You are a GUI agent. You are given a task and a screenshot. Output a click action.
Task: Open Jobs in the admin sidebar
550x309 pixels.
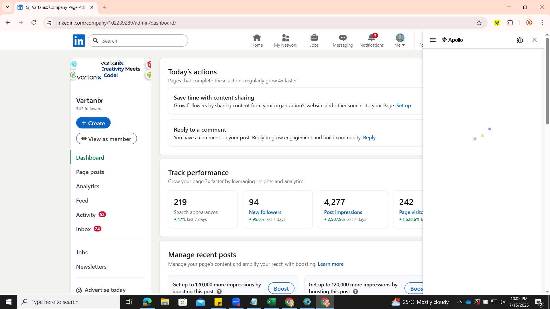pyautogui.click(x=82, y=252)
